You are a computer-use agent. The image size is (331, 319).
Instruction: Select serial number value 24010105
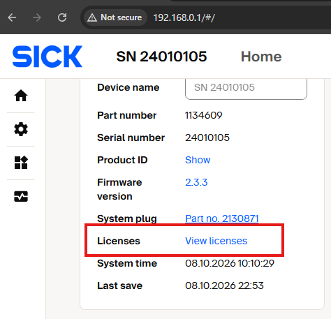pyautogui.click(x=207, y=138)
